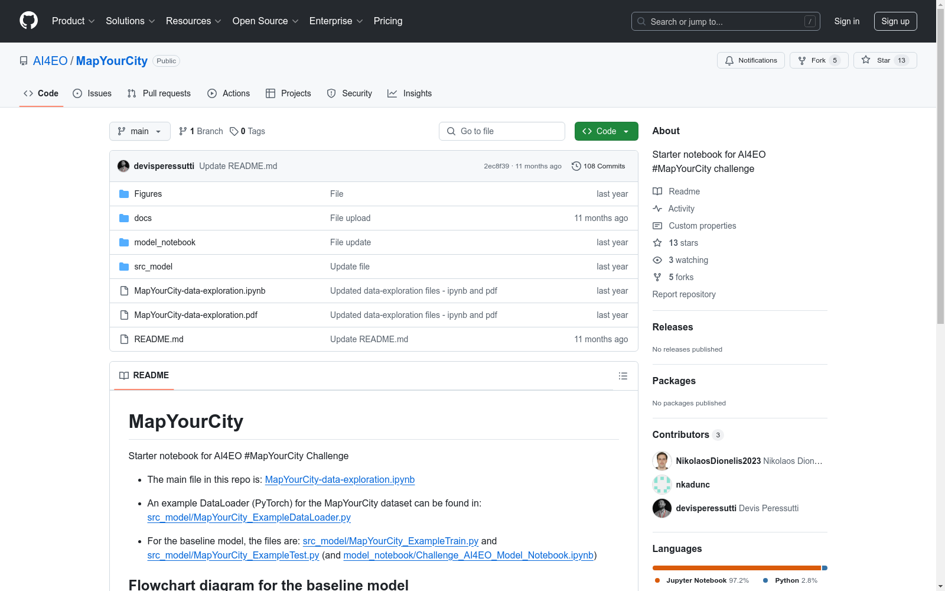The image size is (945, 591).
Task: Expand the Solutions dropdown
Action: click(131, 21)
